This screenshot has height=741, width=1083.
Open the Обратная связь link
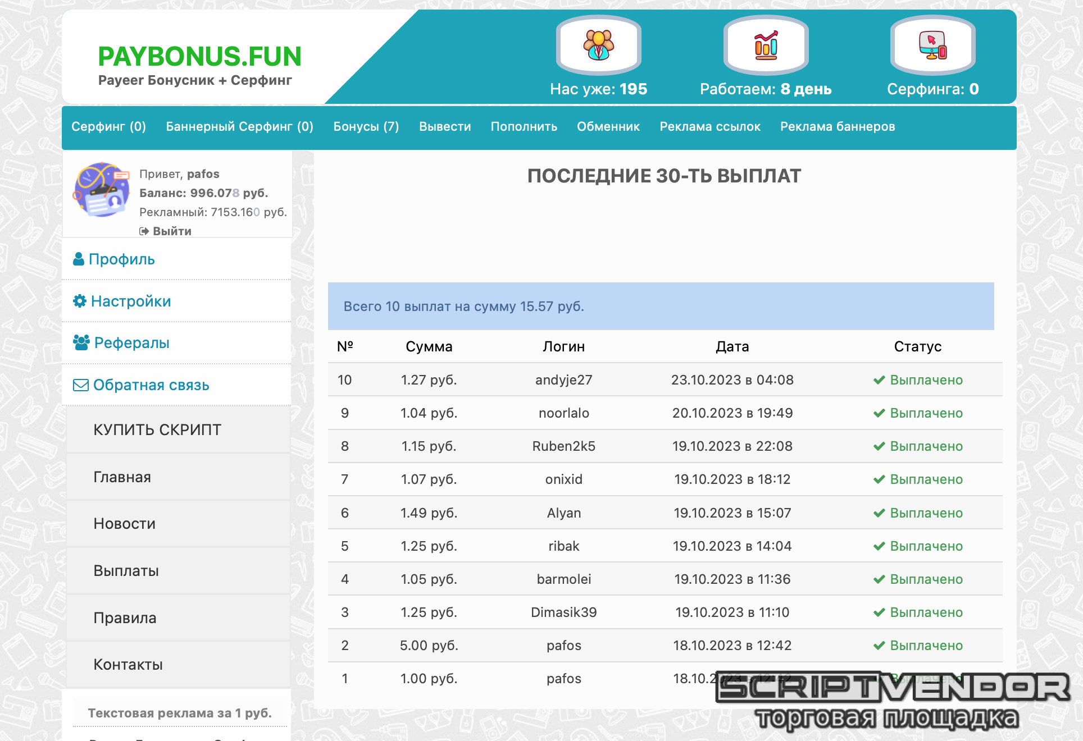point(151,385)
